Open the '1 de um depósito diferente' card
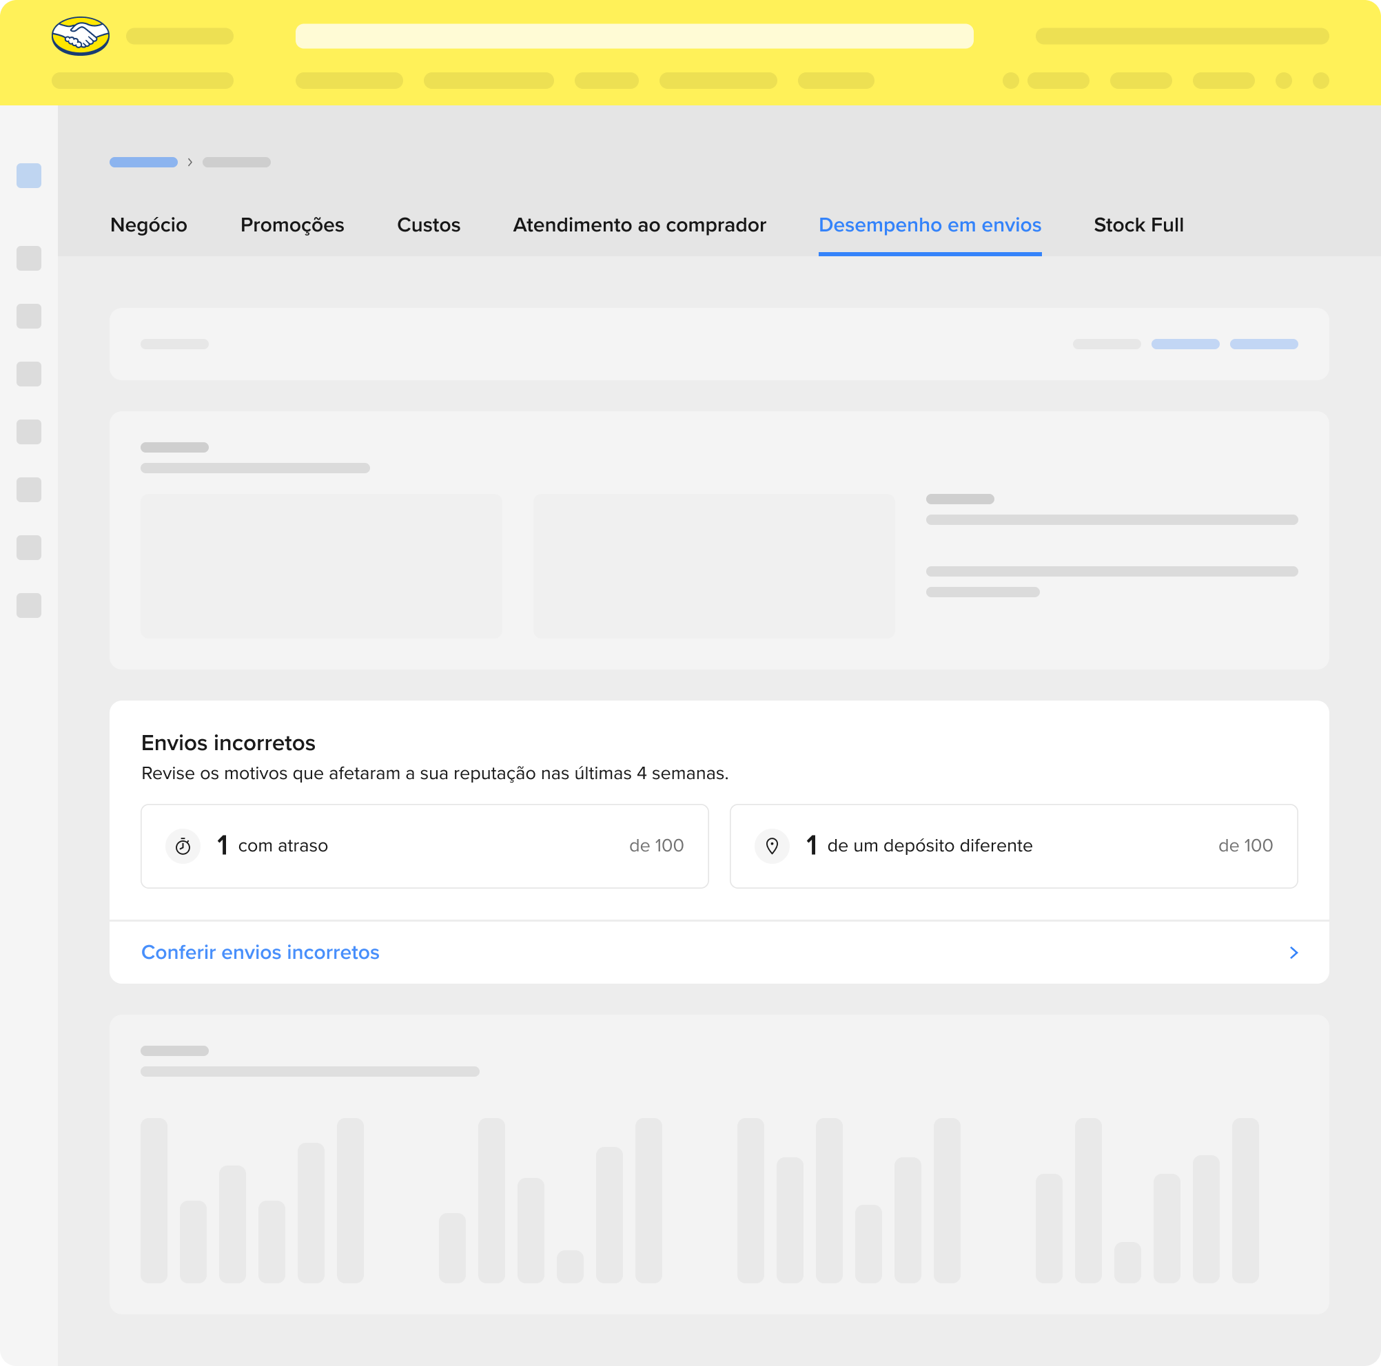 [1014, 846]
